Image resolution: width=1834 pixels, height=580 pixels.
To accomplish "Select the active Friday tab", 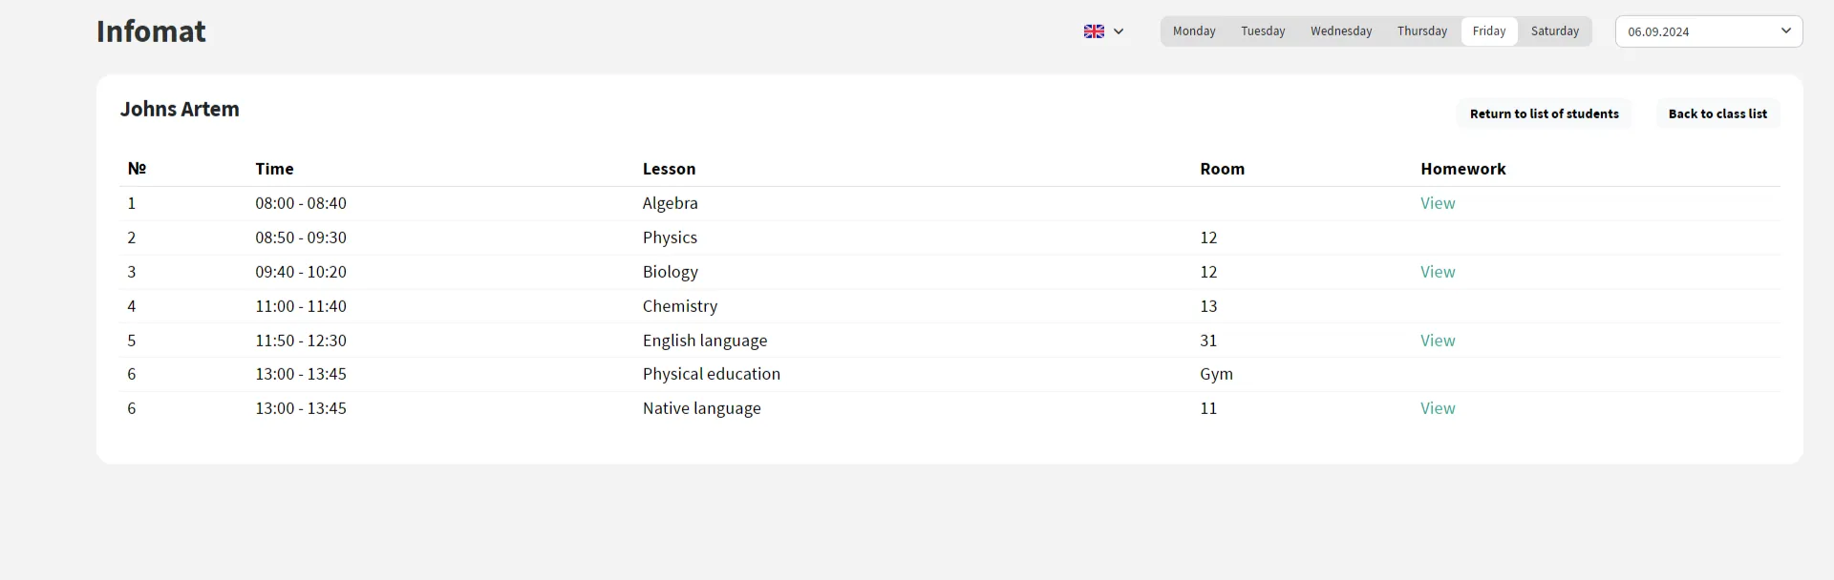I will (1488, 31).
